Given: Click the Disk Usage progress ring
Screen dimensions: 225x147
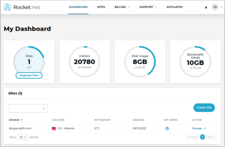Looking at the screenshot, I should point(140,62).
